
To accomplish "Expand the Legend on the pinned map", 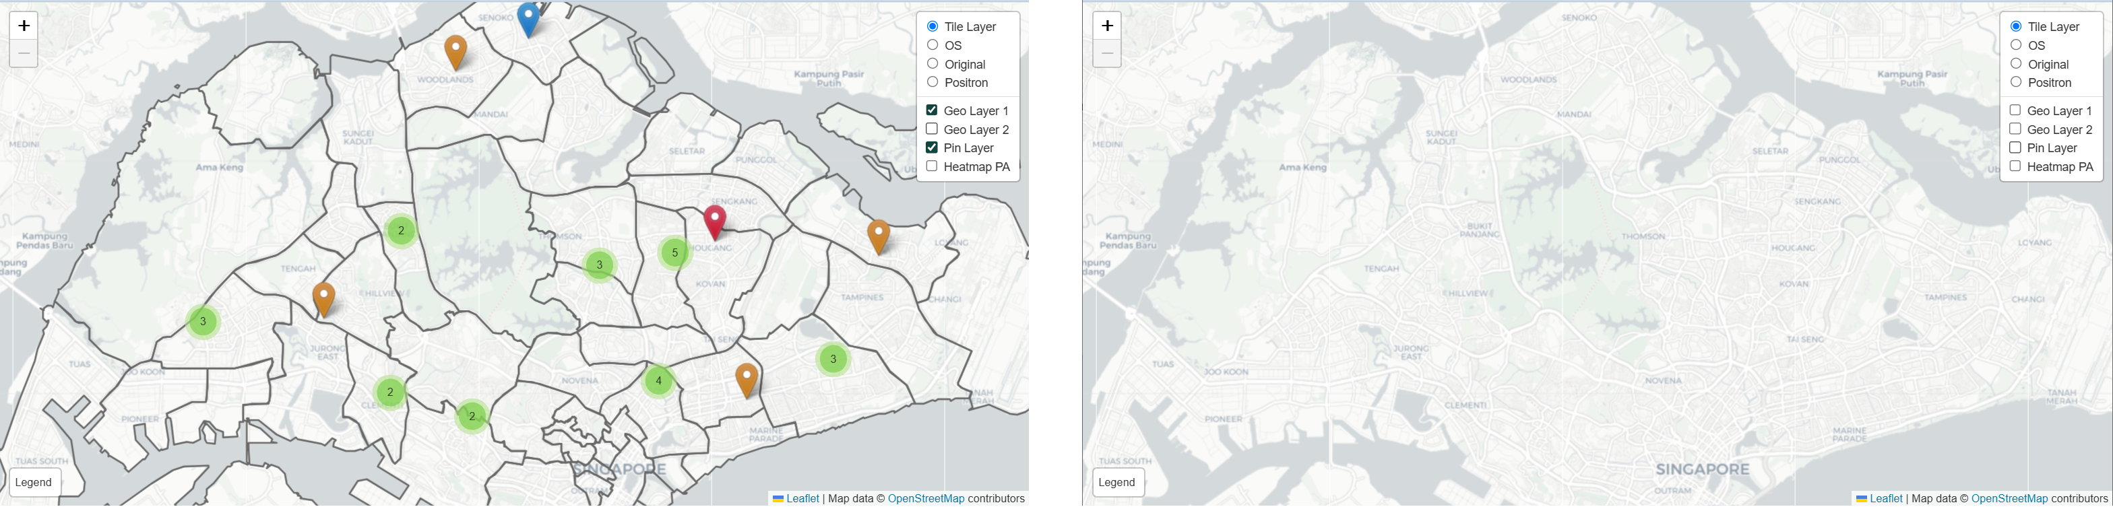I will 34,482.
